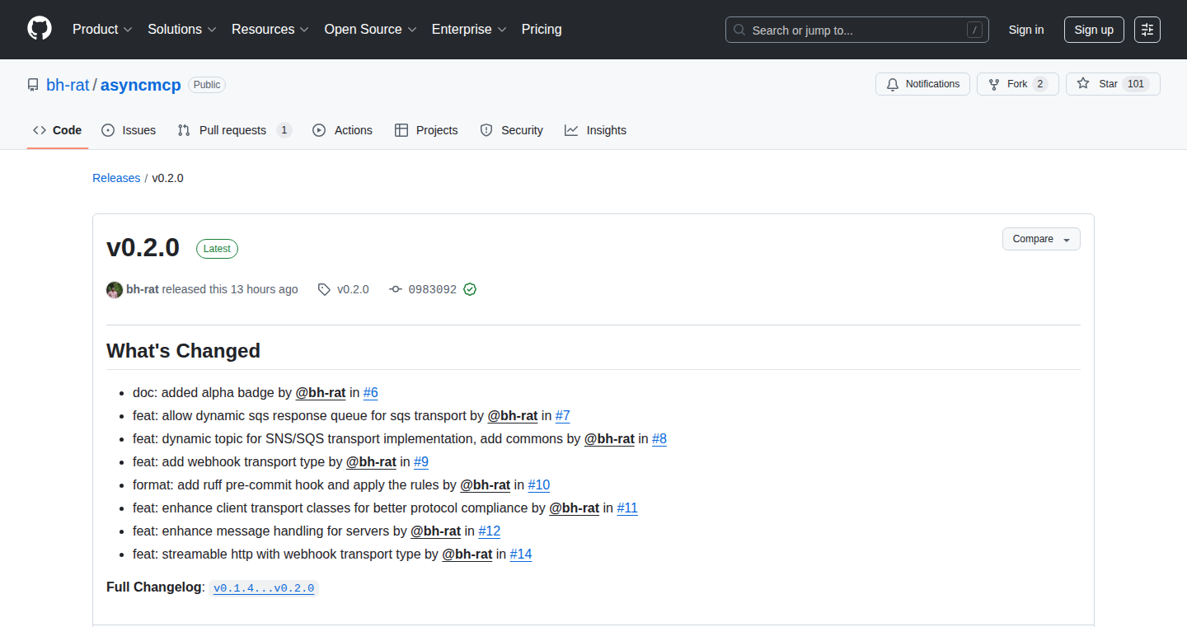Expand the Enterprise menu
The width and height of the screenshot is (1187, 627).
[469, 29]
